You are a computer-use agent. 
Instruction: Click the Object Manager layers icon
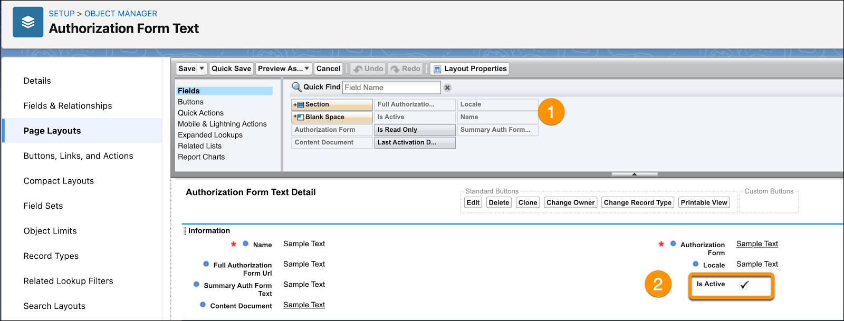28,22
